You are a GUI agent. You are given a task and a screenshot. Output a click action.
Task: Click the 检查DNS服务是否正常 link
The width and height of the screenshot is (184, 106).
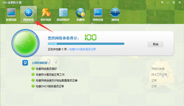[84, 49]
